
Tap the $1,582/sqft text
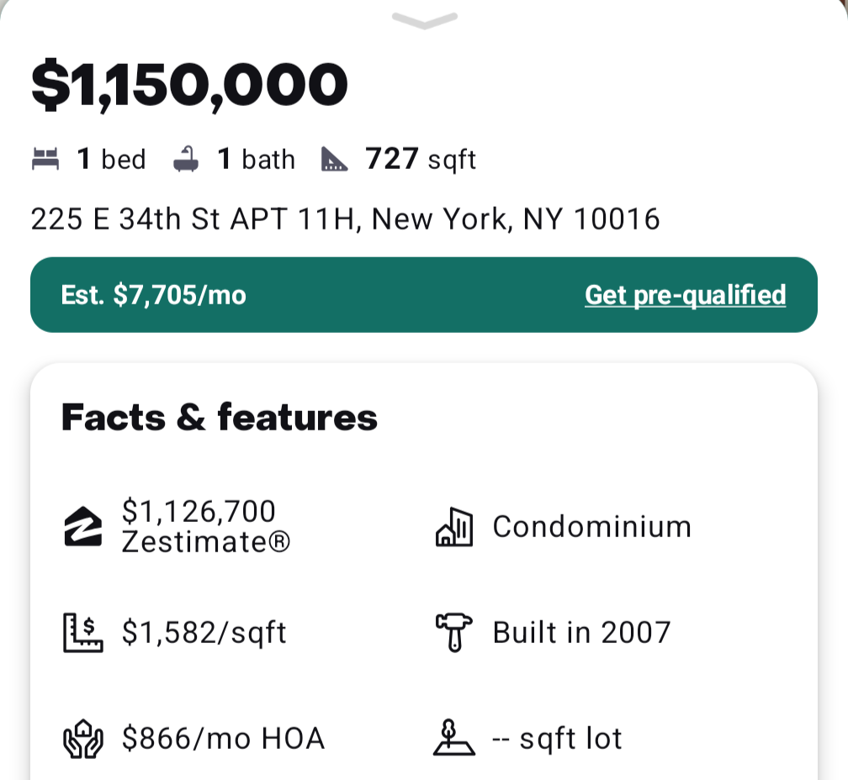pyautogui.click(x=204, y=633)
